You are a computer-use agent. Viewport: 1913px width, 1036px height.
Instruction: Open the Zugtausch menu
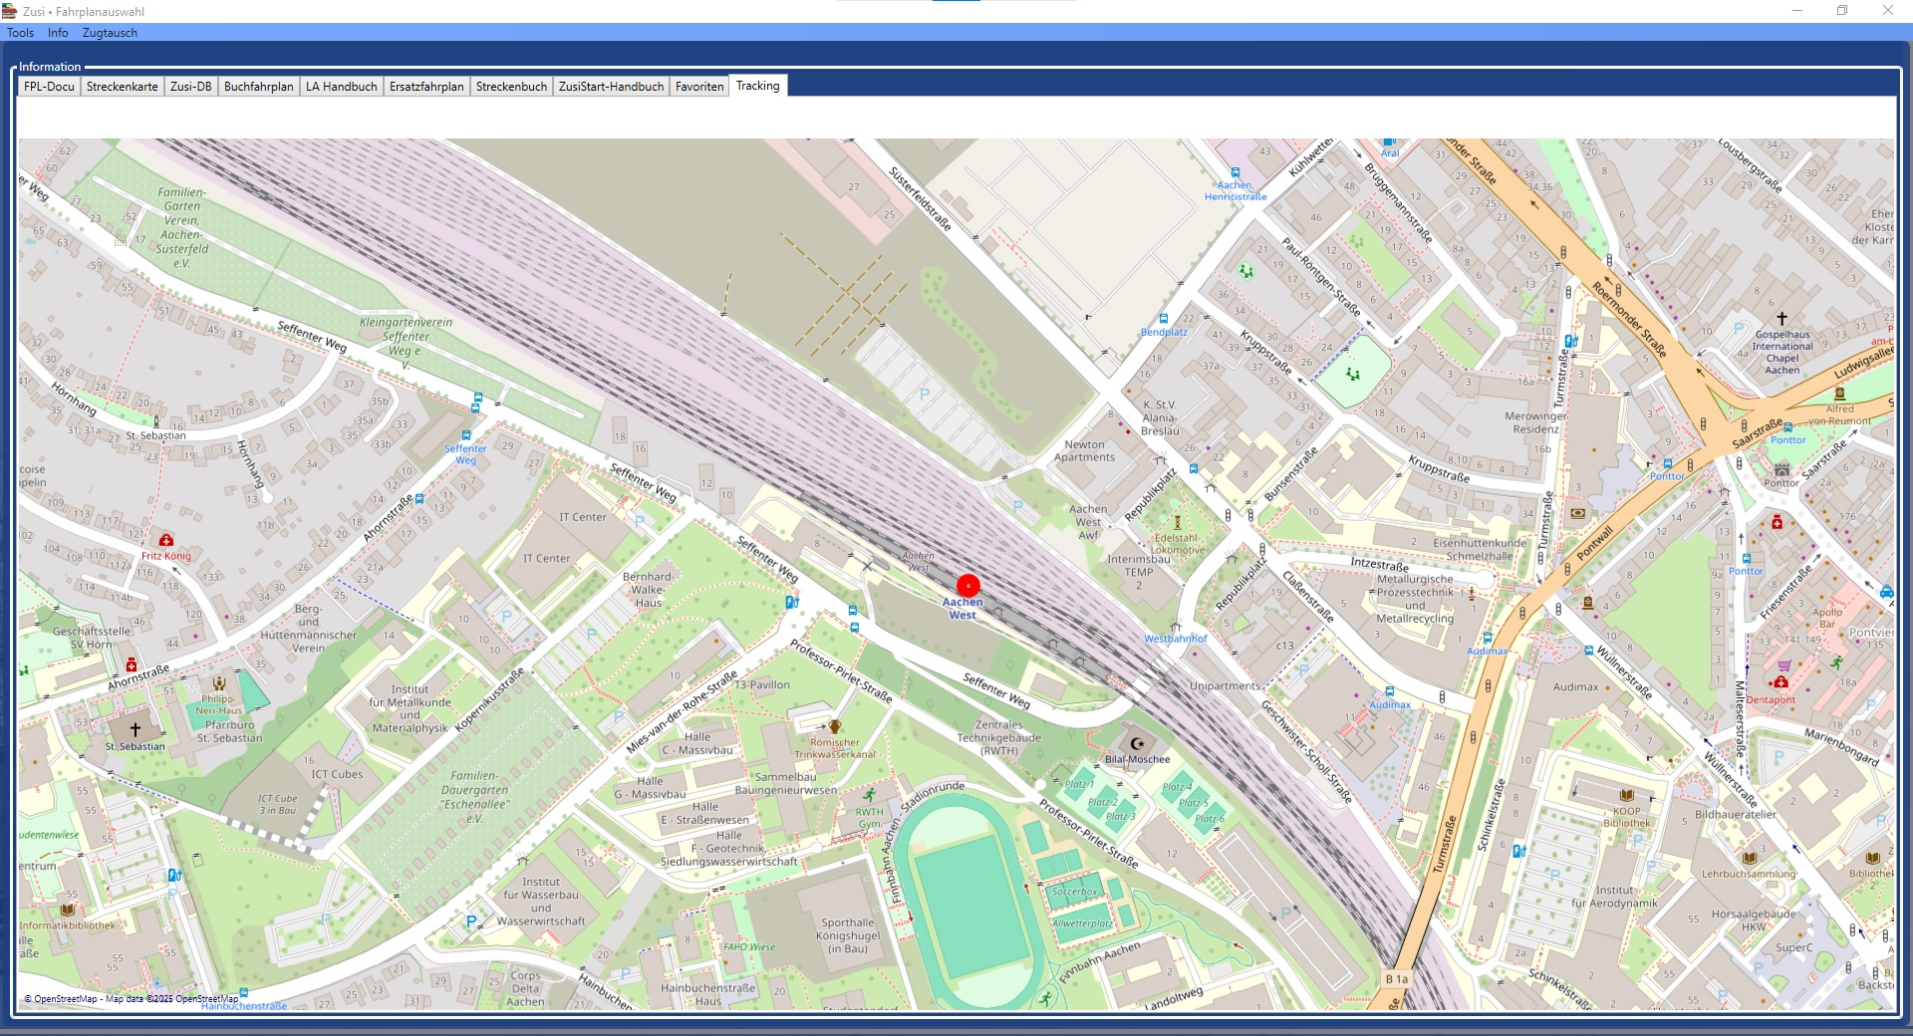click(x=110, y=33)
